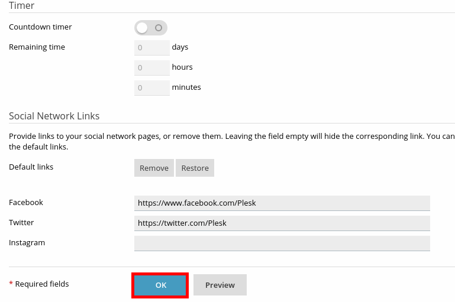
Task: Confirm settings with OK button
Action: (x=161, y=285)
